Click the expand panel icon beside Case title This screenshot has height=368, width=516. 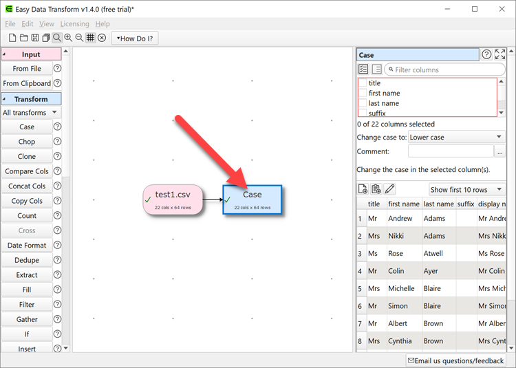[500, 55]
